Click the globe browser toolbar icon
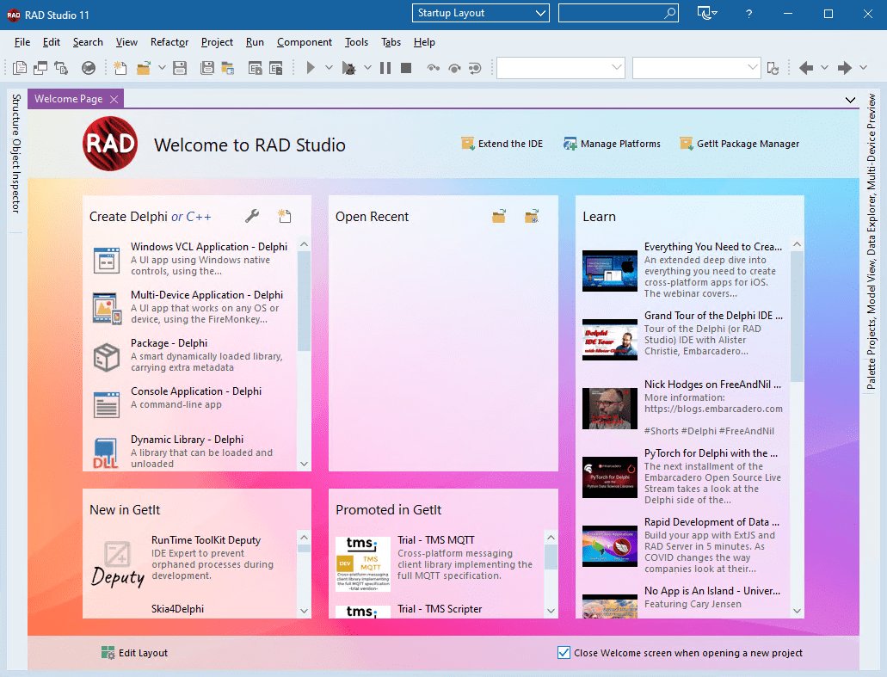Screen dimensions: 887x677 89,68
